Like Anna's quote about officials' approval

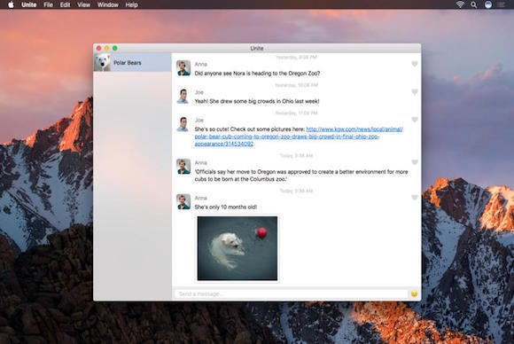(x=415, y=162)
